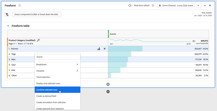
Task: Click the segment filter funnel icon
Action: (7, 14)
